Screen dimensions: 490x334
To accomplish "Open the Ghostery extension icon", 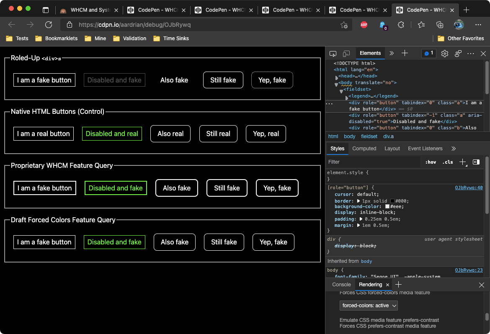I will [x=383, y=25].
